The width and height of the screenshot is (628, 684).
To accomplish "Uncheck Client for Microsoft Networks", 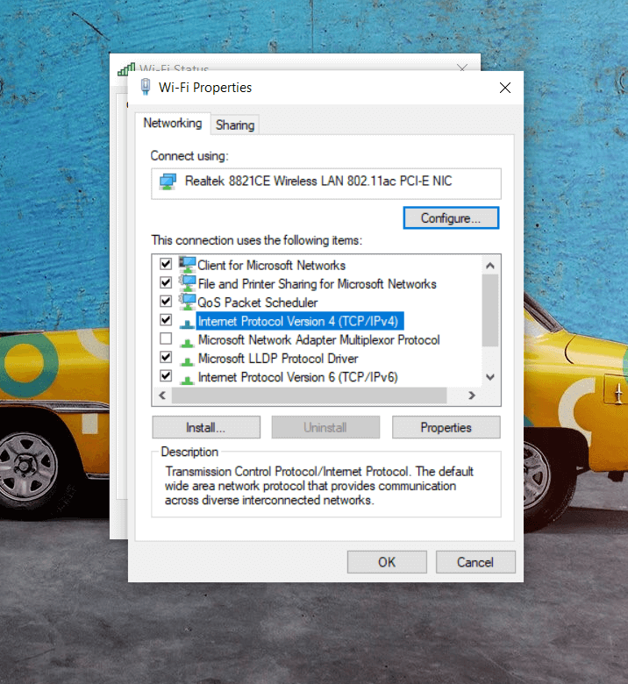I will (166, 264).
